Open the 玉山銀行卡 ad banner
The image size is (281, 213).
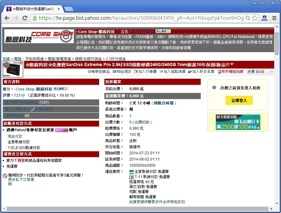click(238, 122)
